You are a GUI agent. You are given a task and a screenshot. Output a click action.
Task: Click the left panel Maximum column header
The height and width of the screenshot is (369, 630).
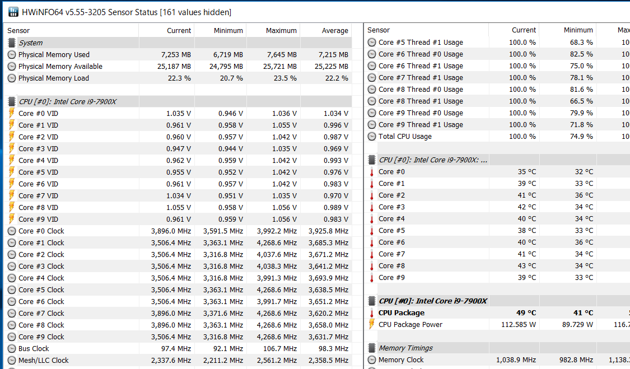281,31
